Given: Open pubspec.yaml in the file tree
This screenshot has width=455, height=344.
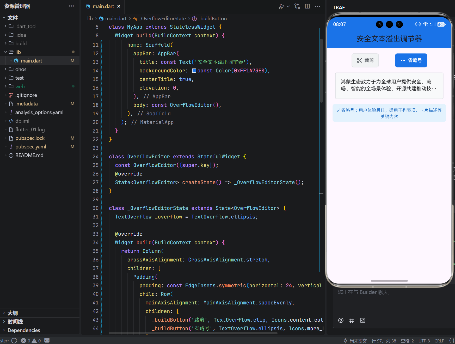Looking at the screenshot, I should pyautogui.click(x=40, y=147).
